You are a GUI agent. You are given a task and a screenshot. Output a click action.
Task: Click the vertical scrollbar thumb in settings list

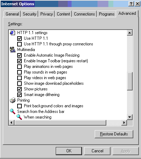(x=130, y=81)
